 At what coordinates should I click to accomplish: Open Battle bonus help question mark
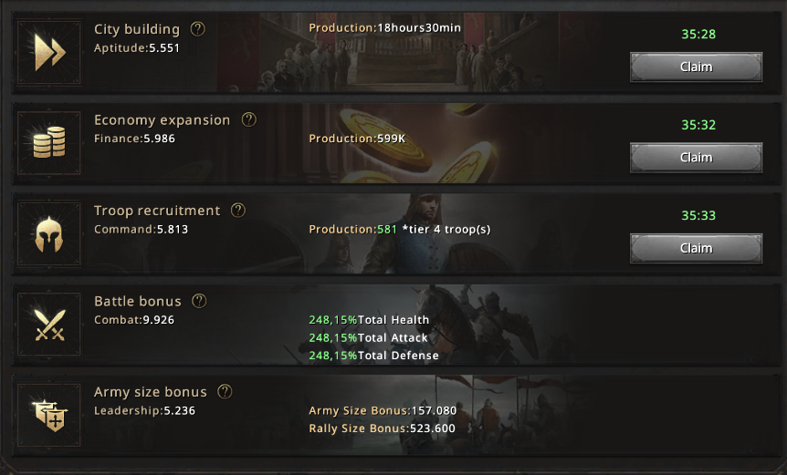click(x=199, y=301)
